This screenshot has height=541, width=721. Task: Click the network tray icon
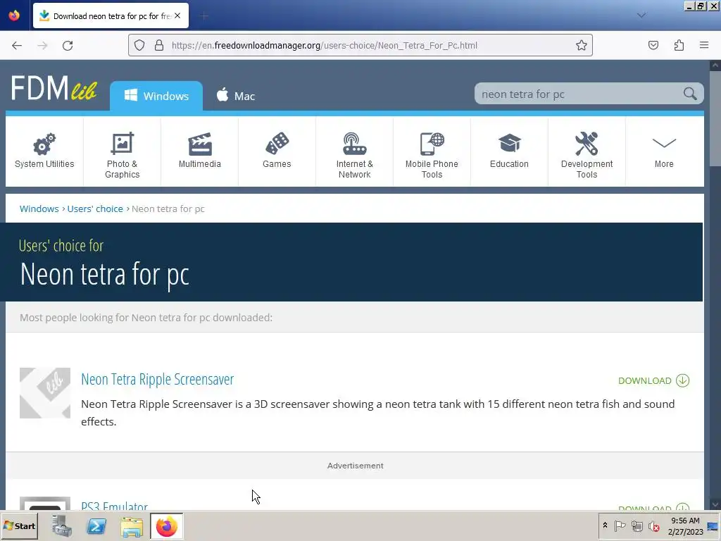[x=637, y=526]
